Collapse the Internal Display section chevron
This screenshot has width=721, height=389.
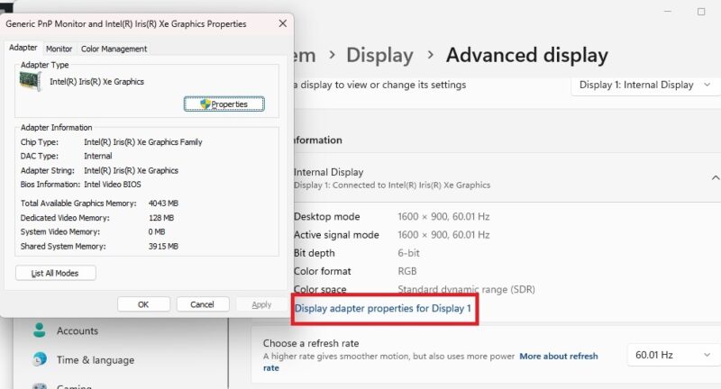(715, 177)
